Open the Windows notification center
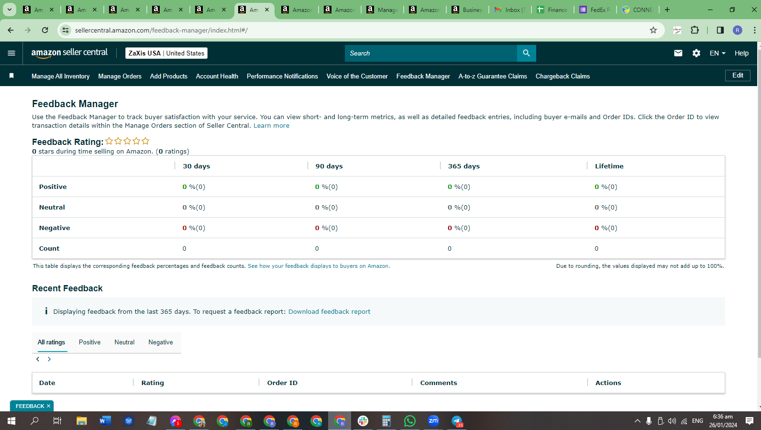The width and height of the screenshot is (761, 430). point(750,421)
